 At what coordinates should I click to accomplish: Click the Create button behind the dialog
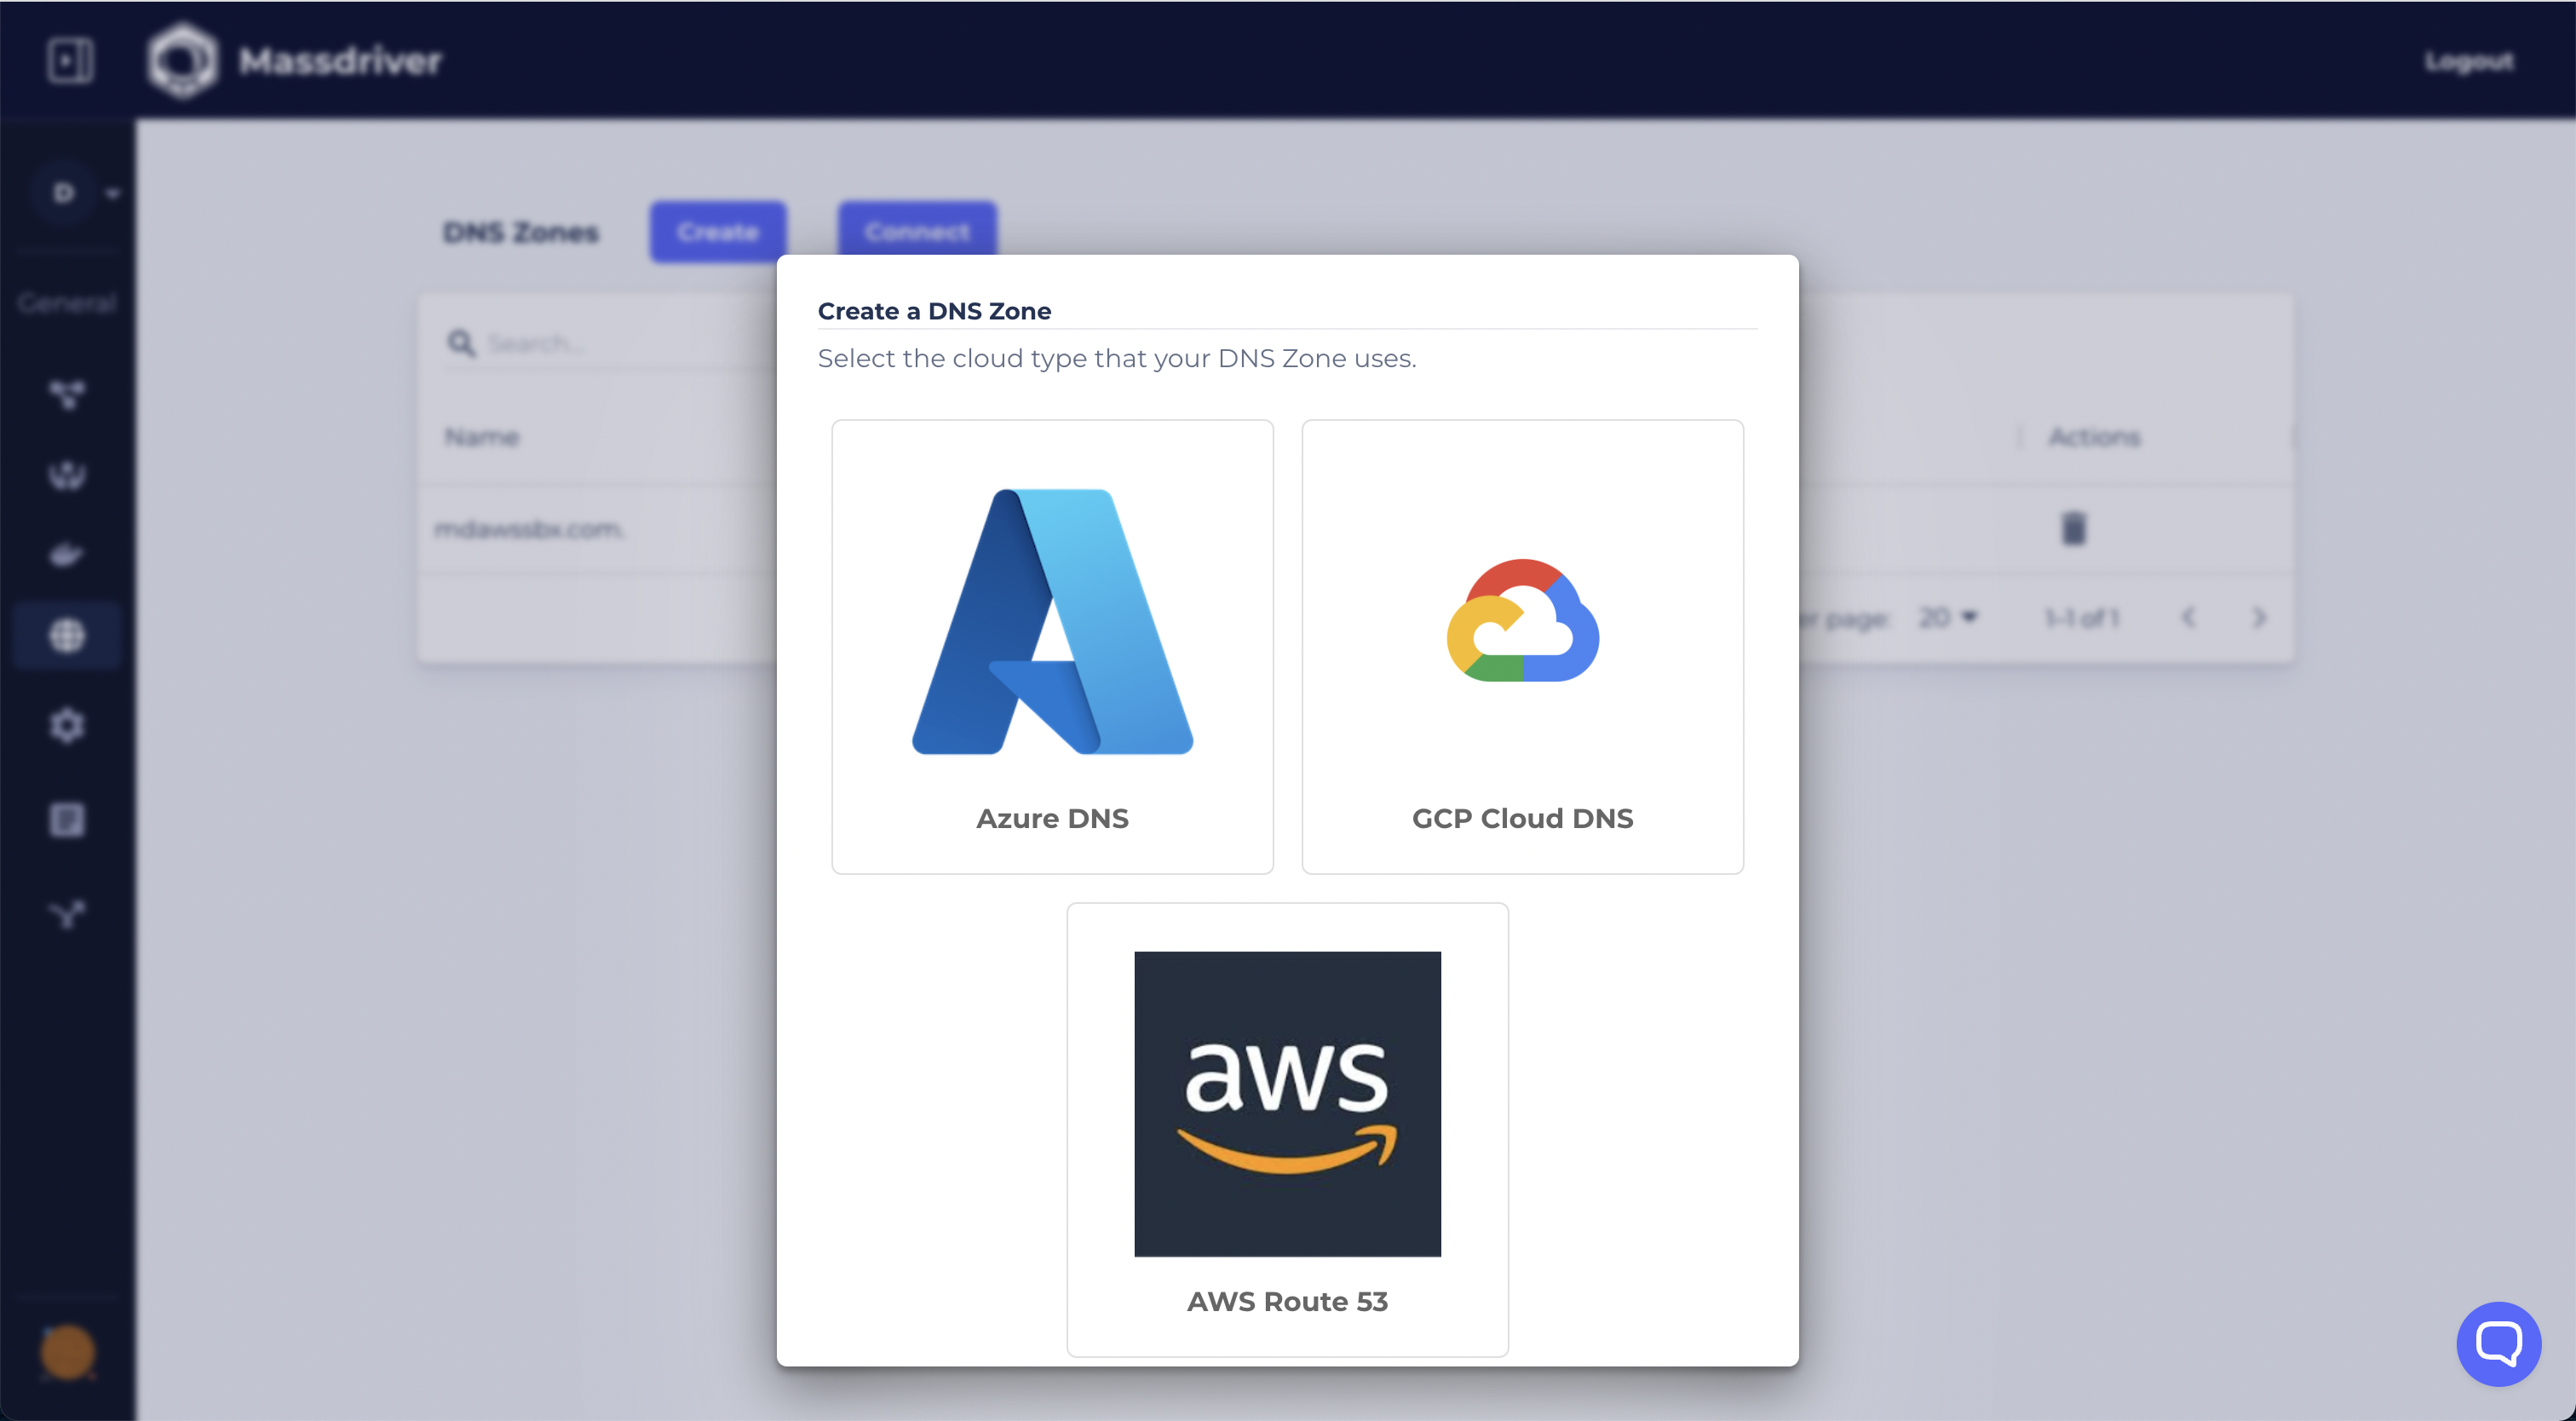point(718,231)
